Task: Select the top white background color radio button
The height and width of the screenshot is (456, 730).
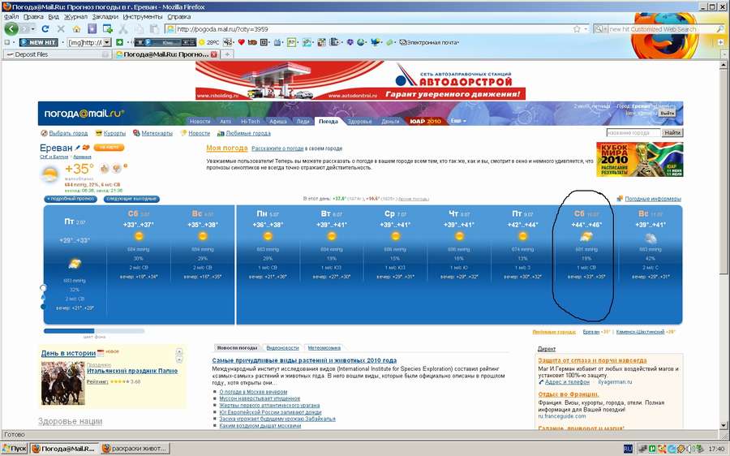Action: point(43,288)
